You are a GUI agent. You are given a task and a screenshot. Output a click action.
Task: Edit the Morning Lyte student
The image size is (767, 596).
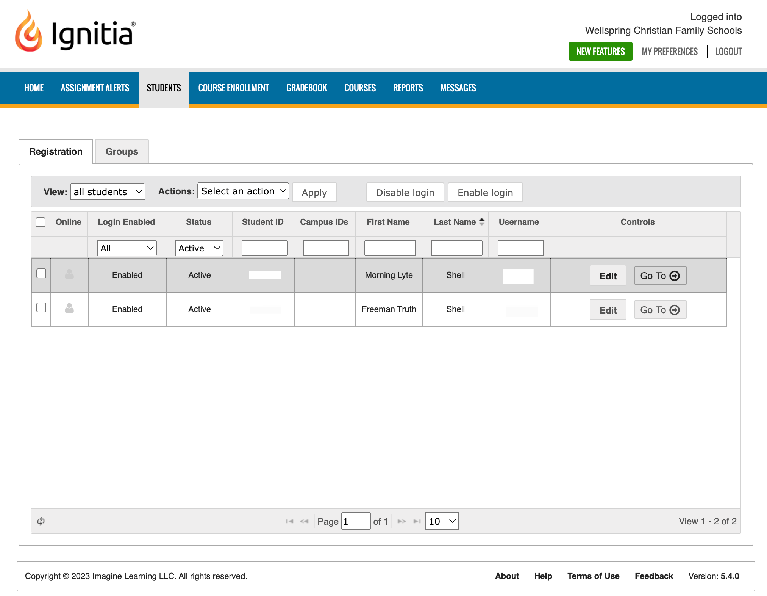point(608,276)
